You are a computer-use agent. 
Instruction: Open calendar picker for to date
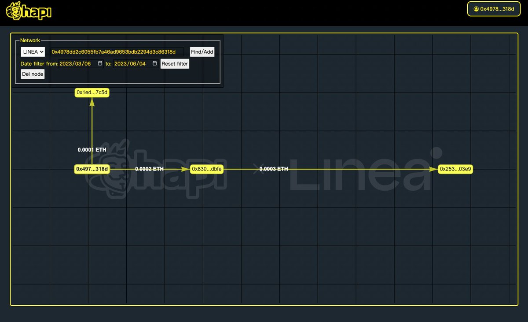154,63
